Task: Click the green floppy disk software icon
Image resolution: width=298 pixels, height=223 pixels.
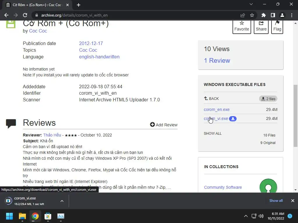Action: click(11, 24)
